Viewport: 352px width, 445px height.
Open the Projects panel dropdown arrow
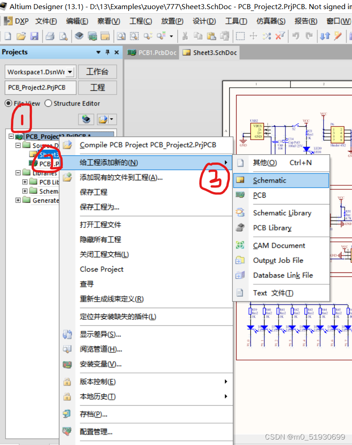click(x=98, y=52)
